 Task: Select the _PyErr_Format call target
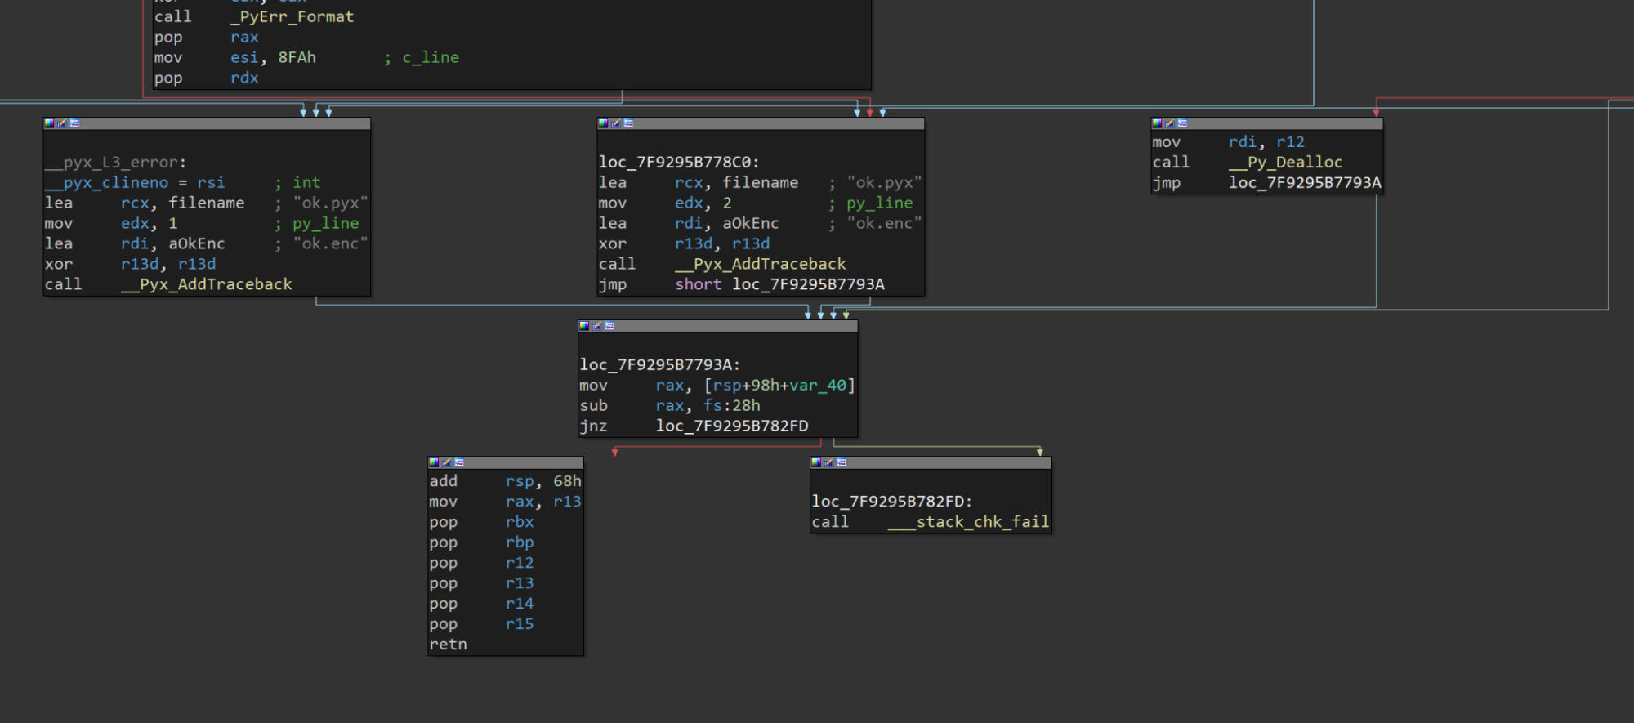[292, 16]
